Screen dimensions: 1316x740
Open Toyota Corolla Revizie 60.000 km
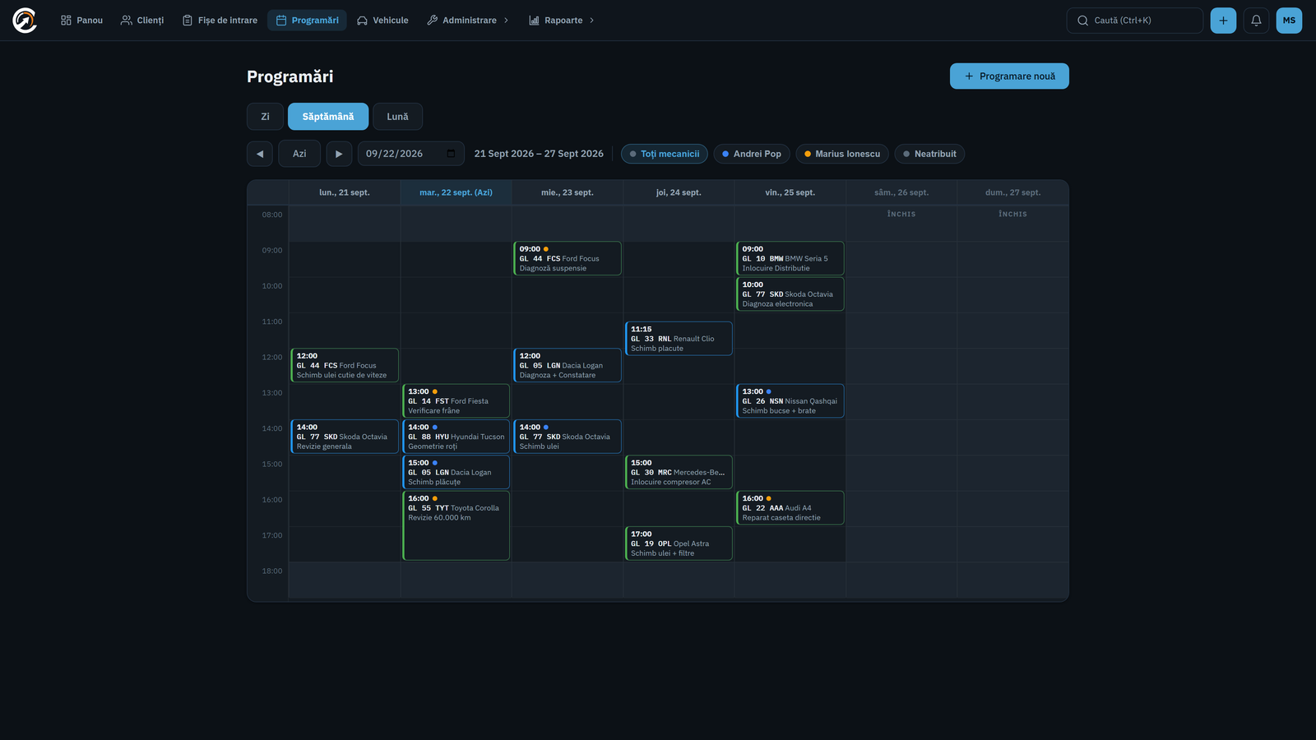pyautogui.click(x=456, y=525)
